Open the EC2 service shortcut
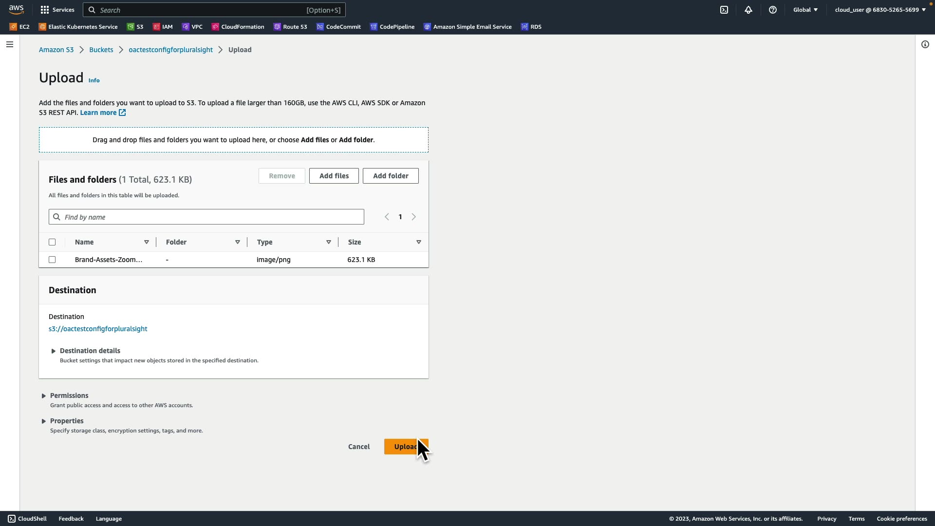The height and width of the screenshot is (526, 935). pos(19,27)
